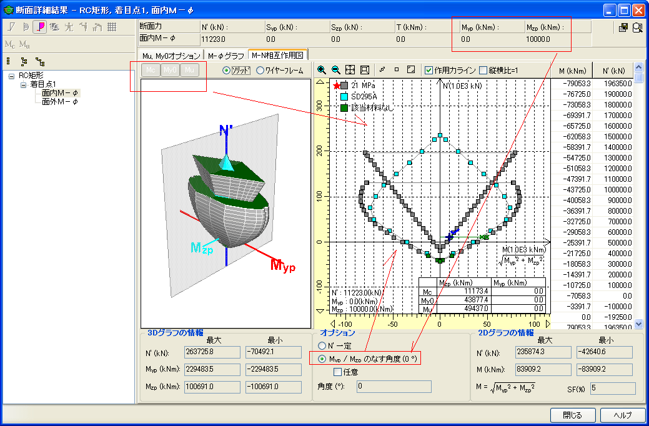Switch to the M-φグラフ tab
This screenshot has height=426, width=649.
pos(225,56)
